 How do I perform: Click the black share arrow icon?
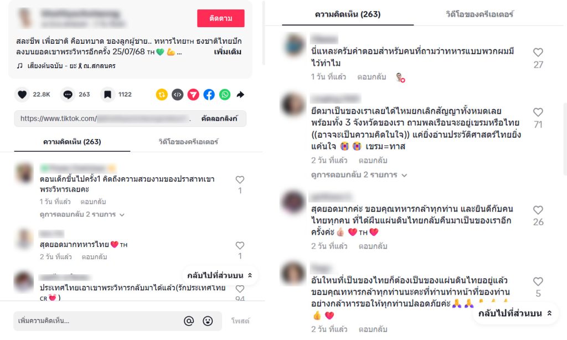[x=240, y=94]
